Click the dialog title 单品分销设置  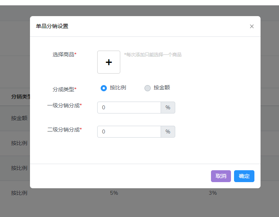pos(52,26)
